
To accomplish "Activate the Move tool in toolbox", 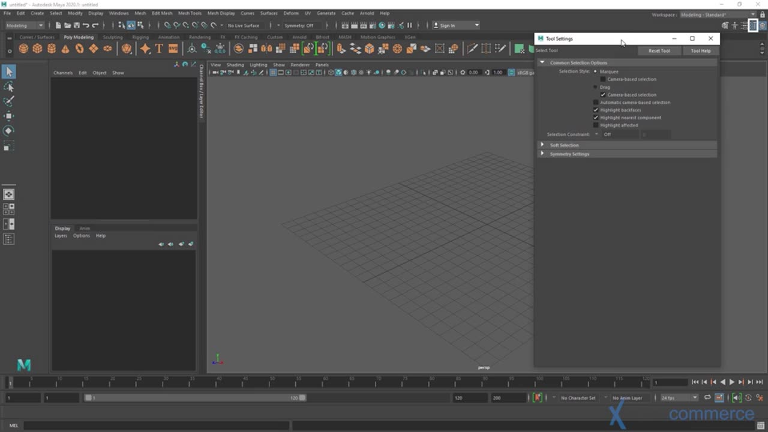I will [9, 116].
